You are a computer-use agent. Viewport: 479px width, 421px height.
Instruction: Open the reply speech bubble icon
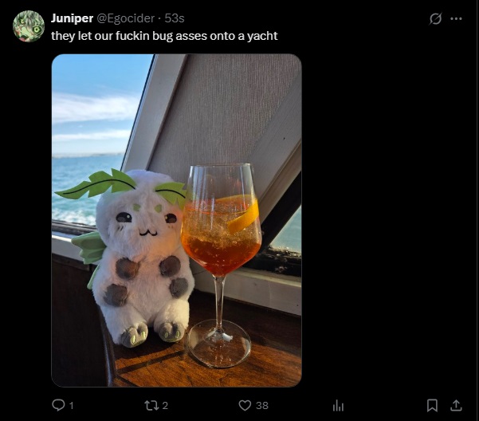[x=58, y=405]
